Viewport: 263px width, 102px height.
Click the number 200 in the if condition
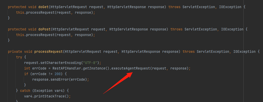pyautogui.click(x=58, y=74)
